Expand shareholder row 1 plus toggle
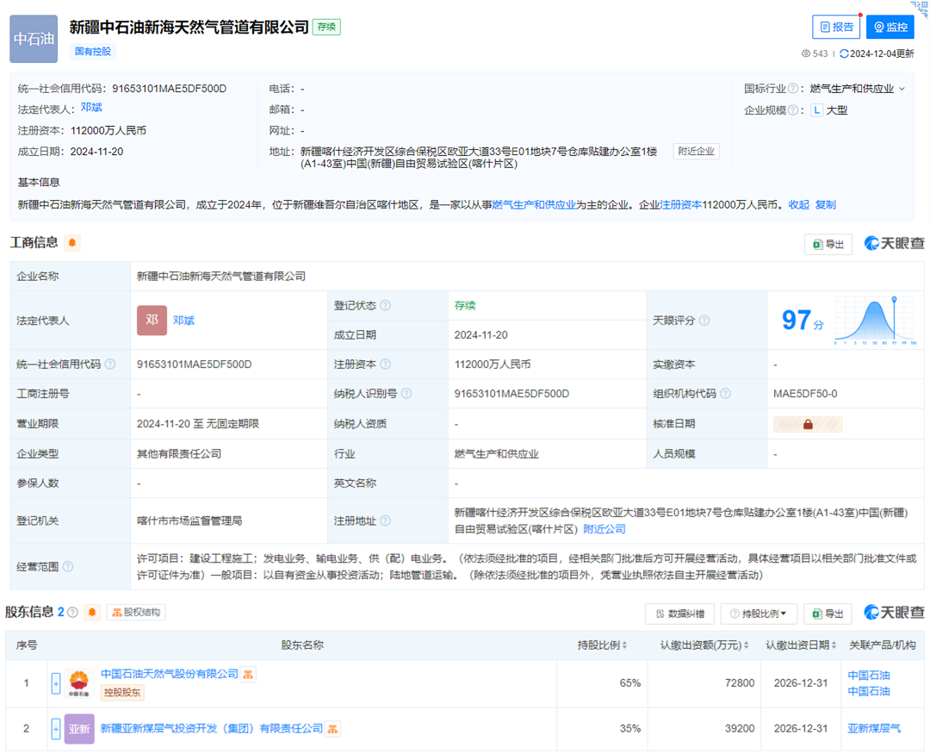Image resolution: width=930 pixels, height=754 pixels. [56, 683]
